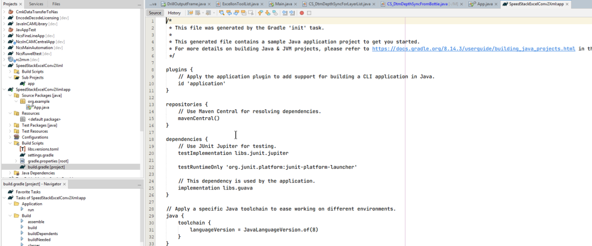The height and width of the screenshot is (246, 592).
Task: Collapse the Source Packages [java] node
Action: click(10, 95)
